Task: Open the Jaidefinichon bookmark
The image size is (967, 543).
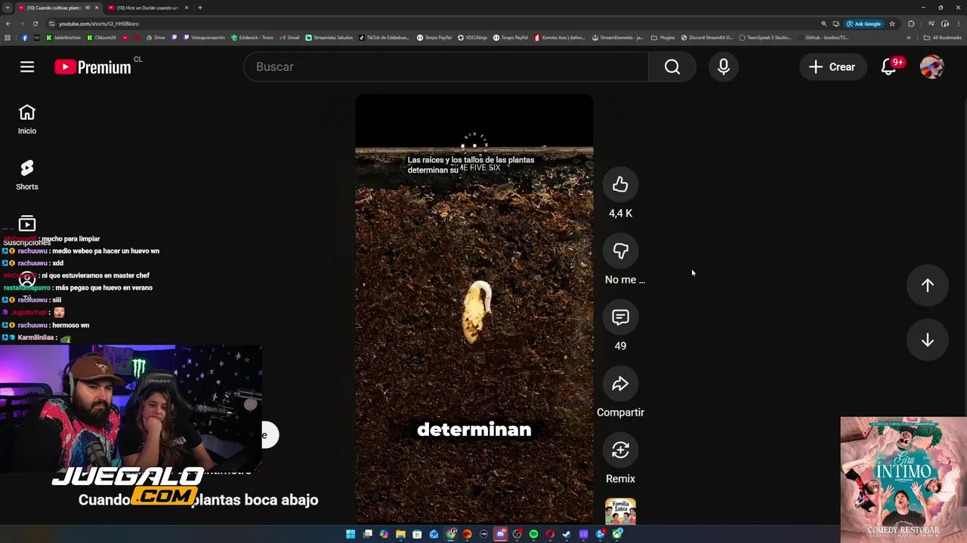Action: point(64,38)
